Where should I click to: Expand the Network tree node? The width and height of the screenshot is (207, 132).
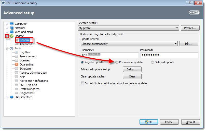pos(7,28)
